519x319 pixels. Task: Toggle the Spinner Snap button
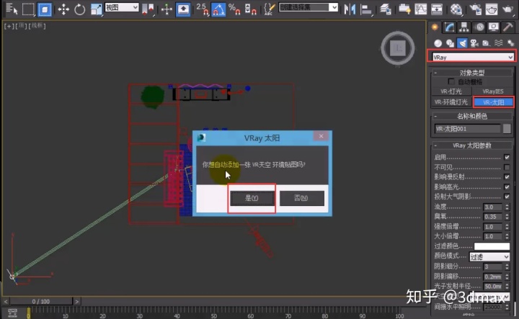(x=251, y=9)
